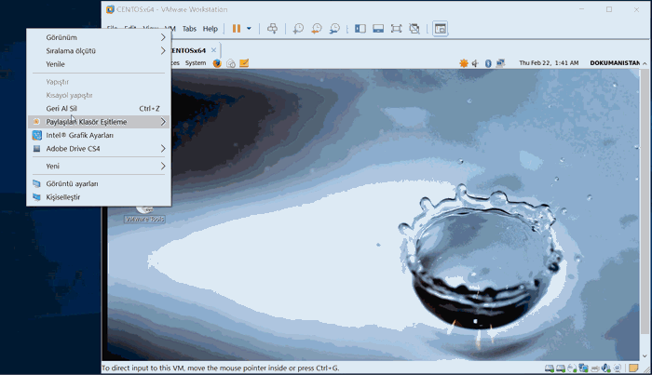Click the USB camera device status icon
Screen dimensions: 652x375
(x=618, y=368)
